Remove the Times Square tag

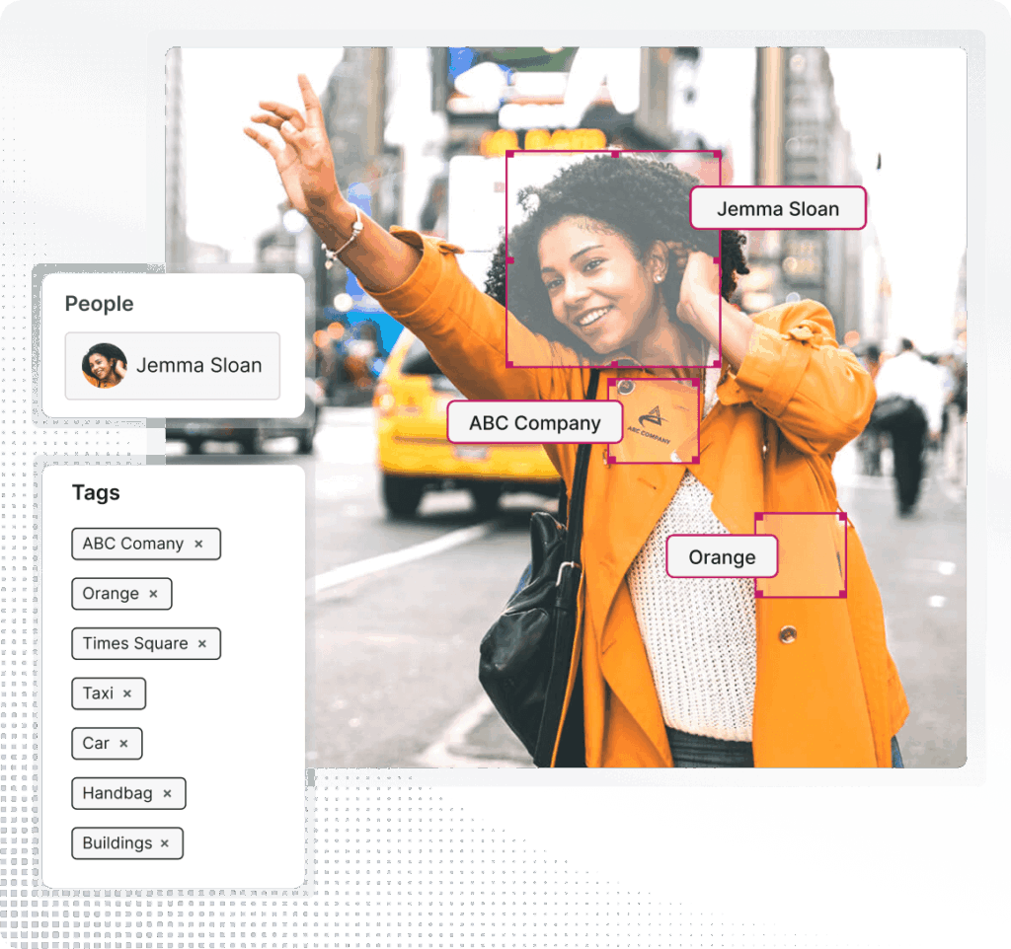click(201, 643)
